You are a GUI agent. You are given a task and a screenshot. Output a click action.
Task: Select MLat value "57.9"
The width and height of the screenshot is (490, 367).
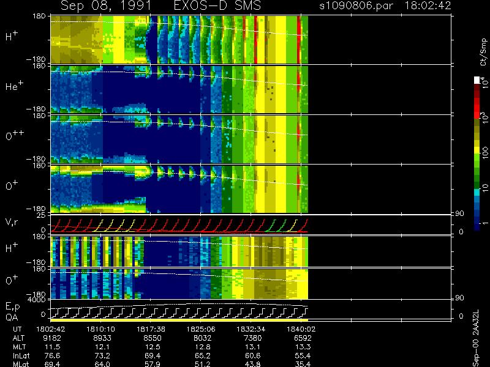153,364
